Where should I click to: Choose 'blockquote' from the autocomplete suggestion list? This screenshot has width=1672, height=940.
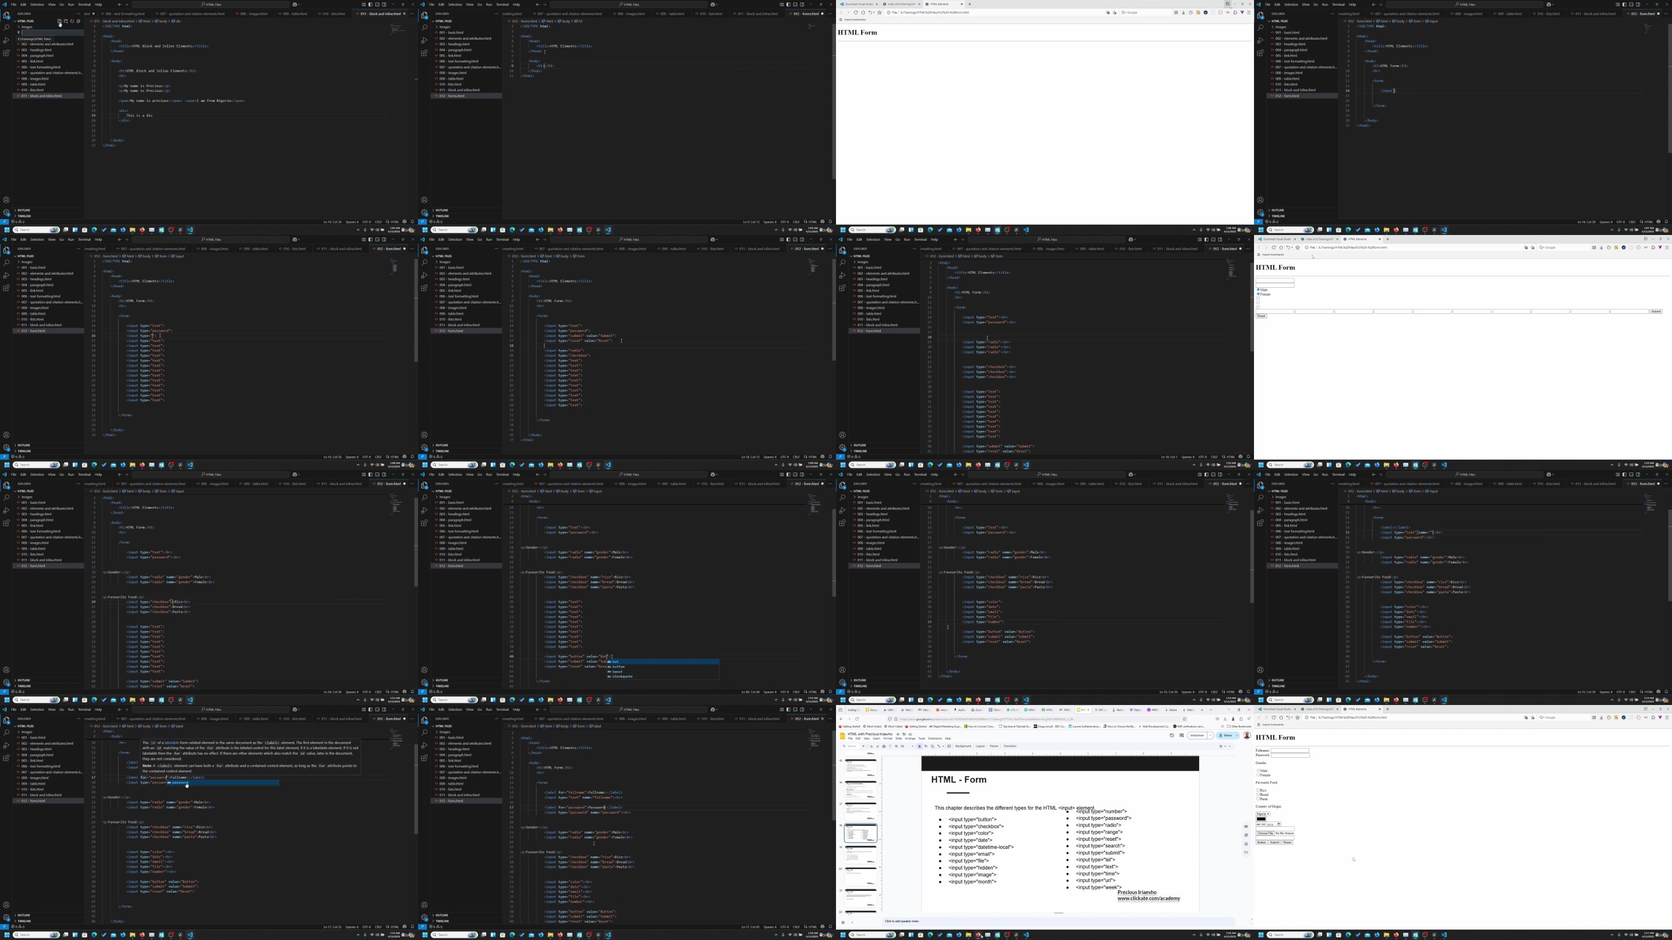[x=664, y=677]
